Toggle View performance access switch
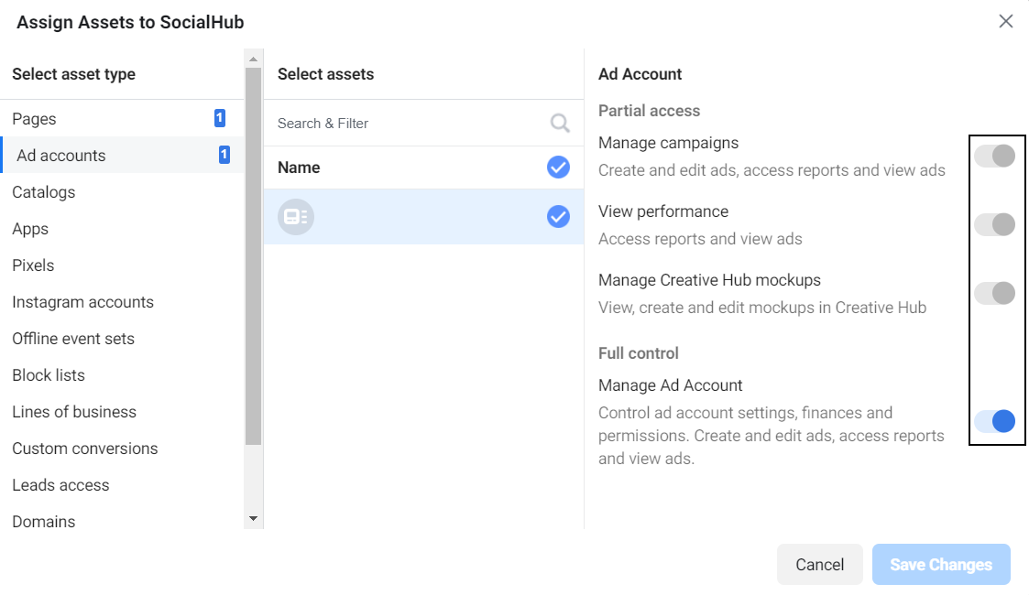This screenshot has height=595, width=1029. point(994,225)
